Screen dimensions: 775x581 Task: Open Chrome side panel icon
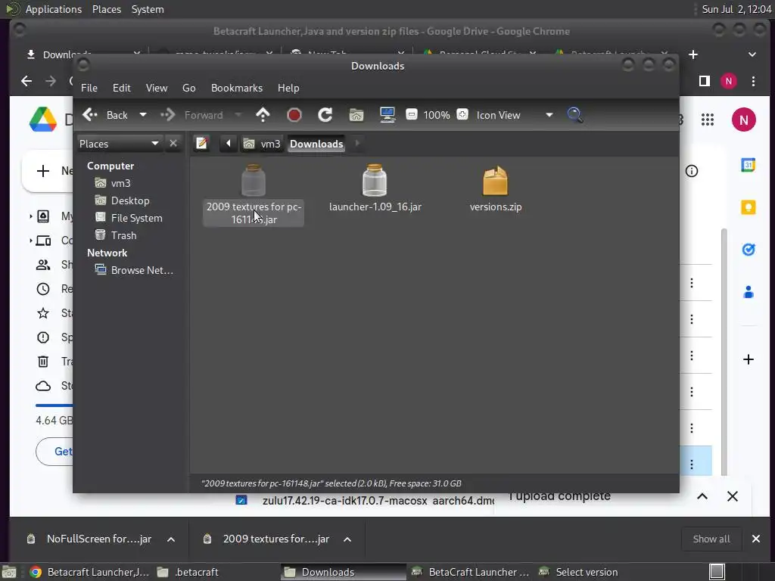[705, 81]
